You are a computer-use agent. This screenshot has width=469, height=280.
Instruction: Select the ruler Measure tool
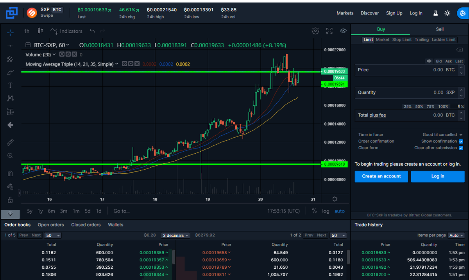tap(11, 142)
